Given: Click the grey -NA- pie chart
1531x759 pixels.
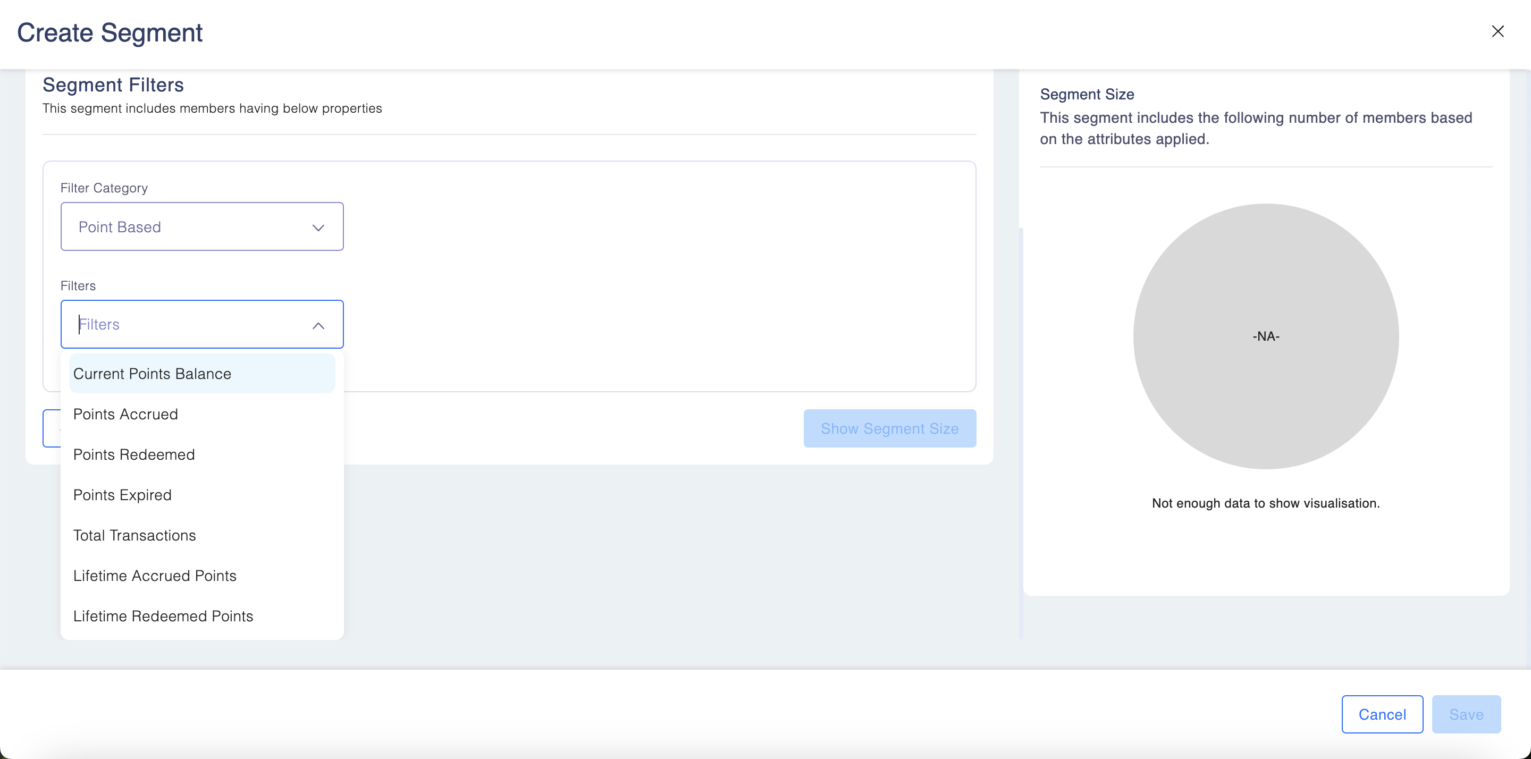Looking at the screenshot, I should click(x=1265, y=336).
